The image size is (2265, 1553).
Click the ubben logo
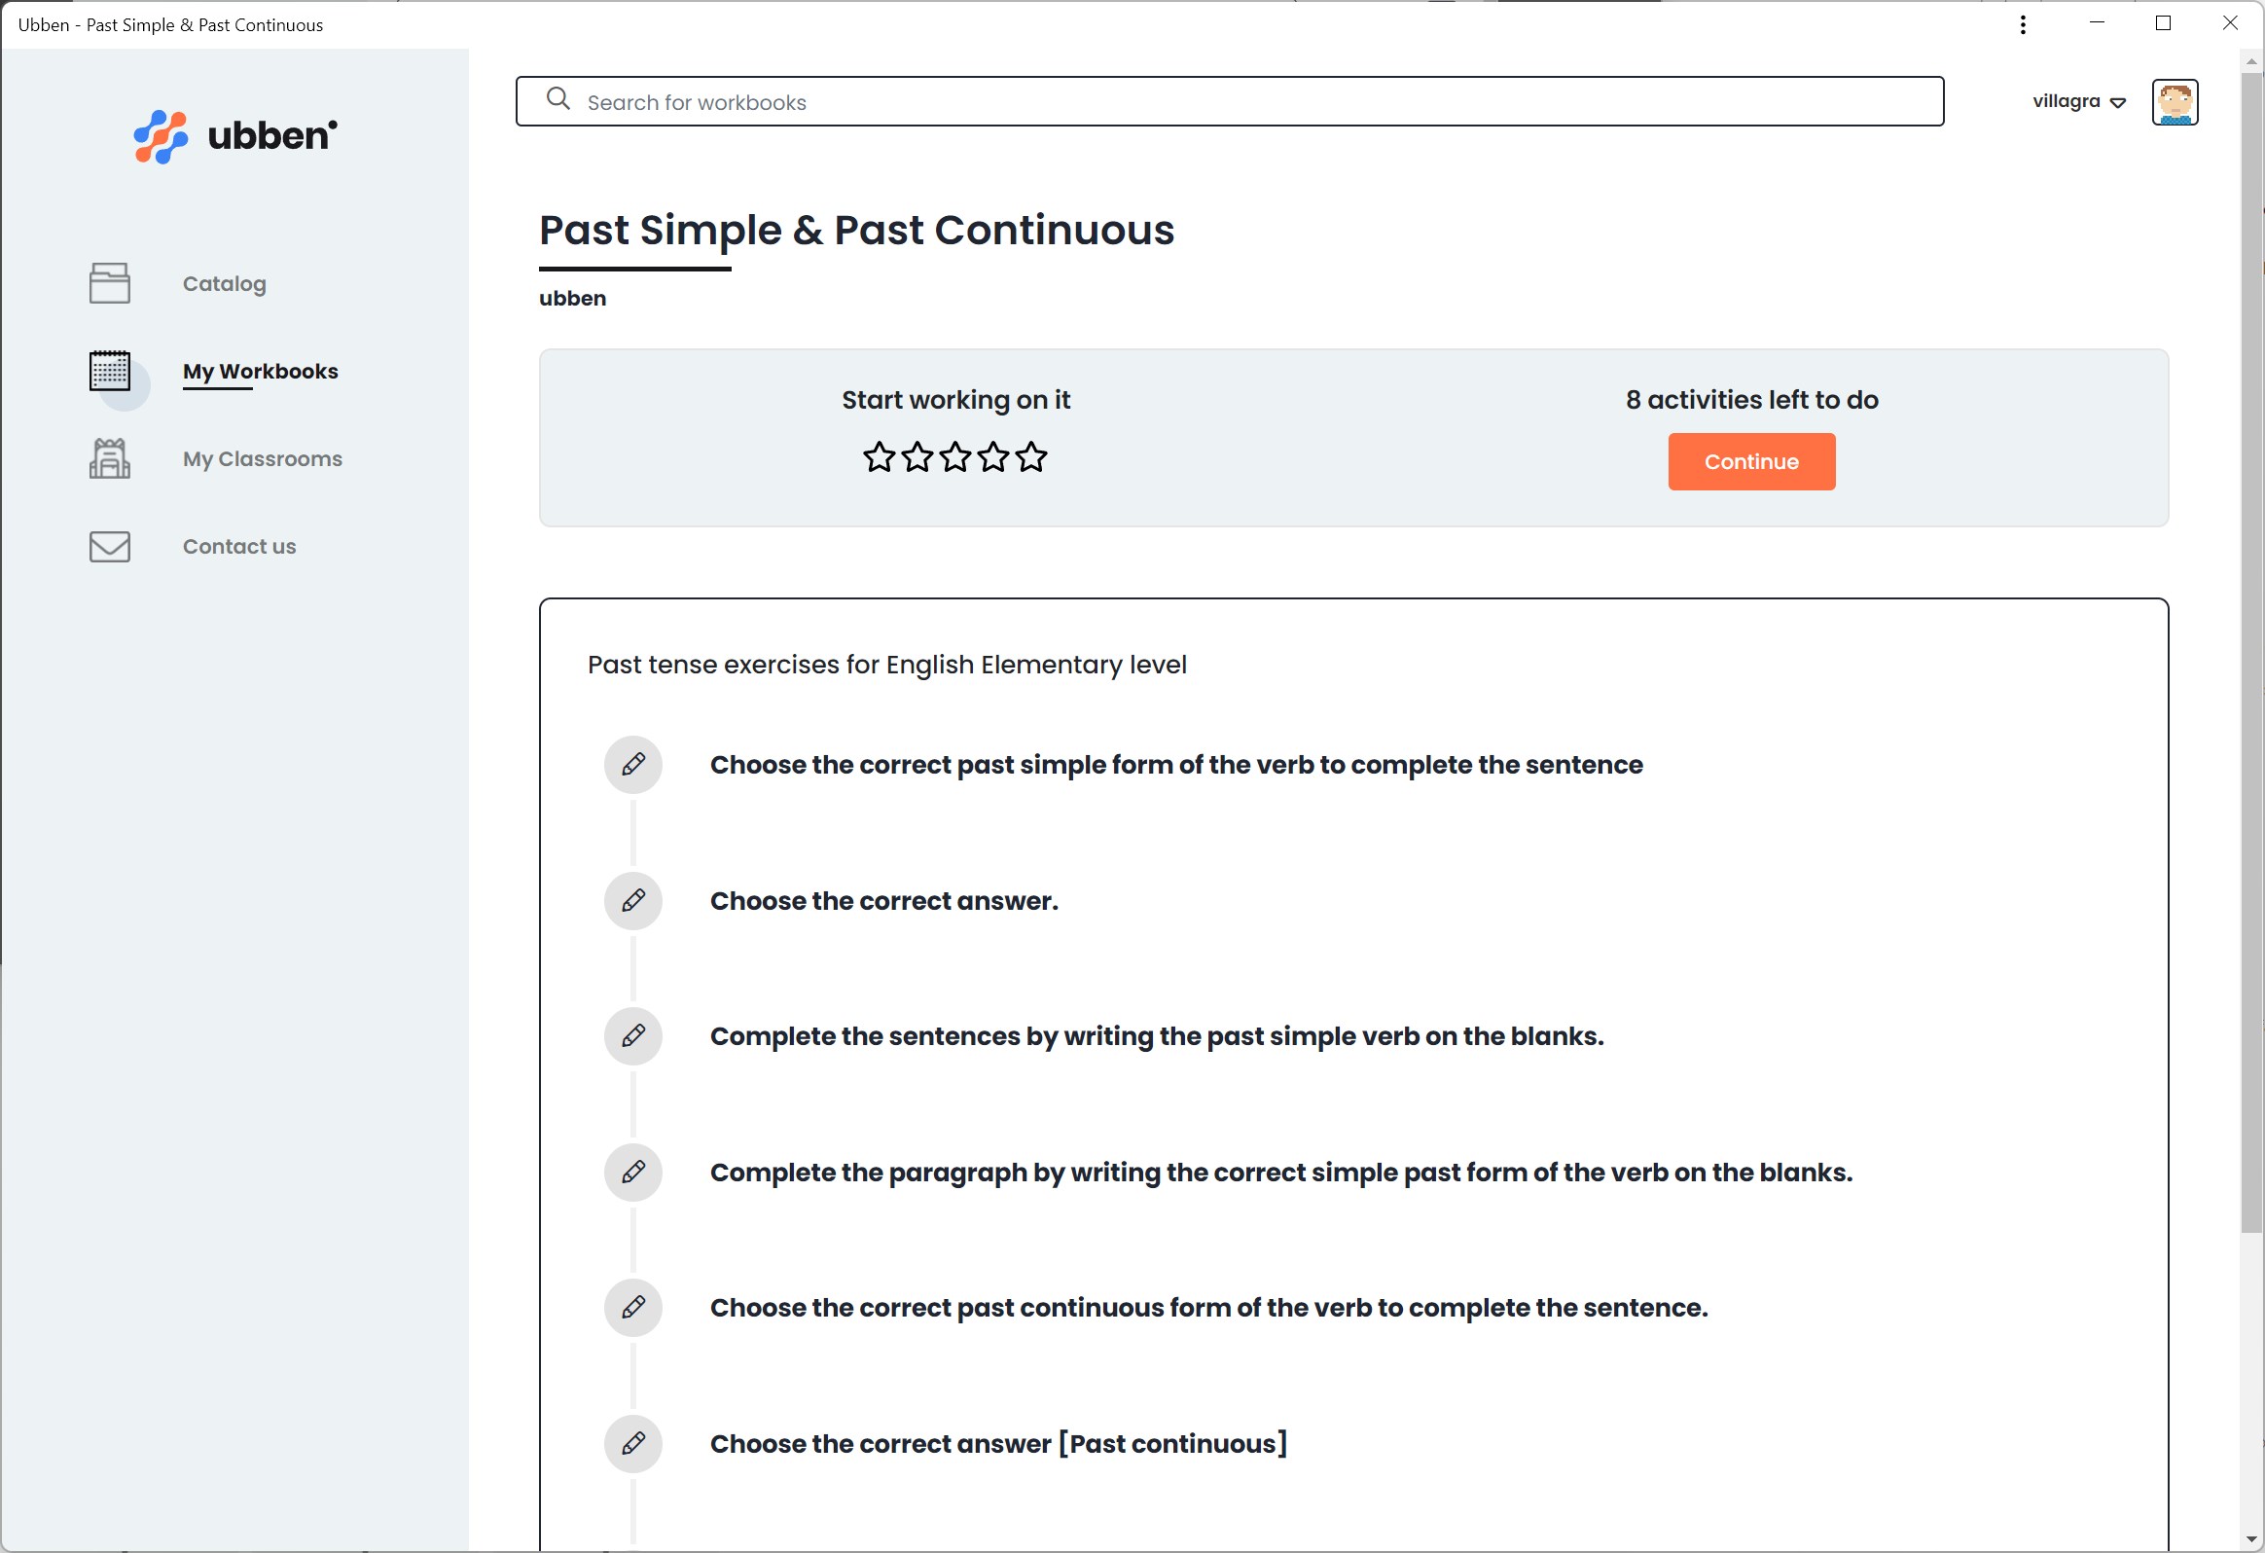point(234,136)
